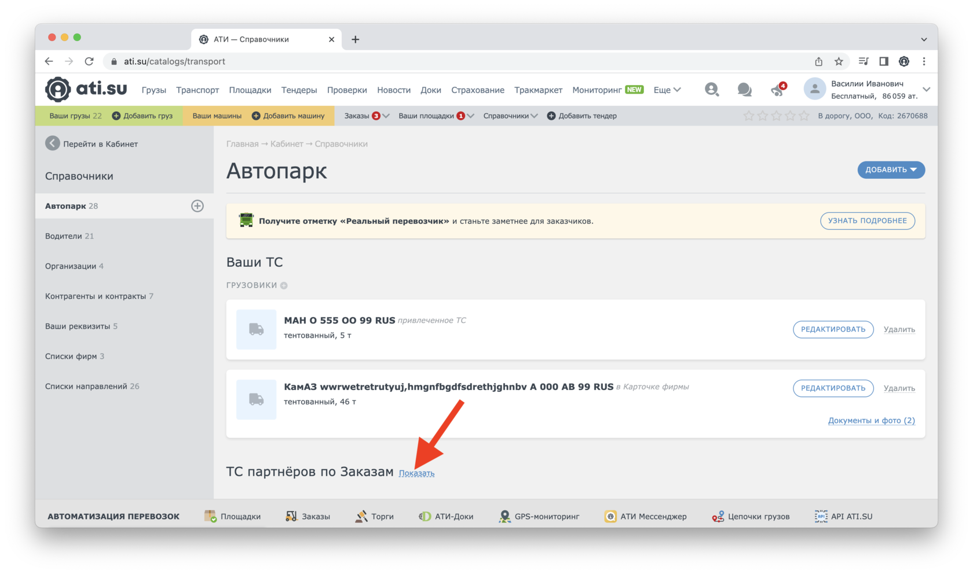Go back to Cabinet via arrow icon
Image resolution: width=973 pixels, height=574 pixels.
[53, 143]
